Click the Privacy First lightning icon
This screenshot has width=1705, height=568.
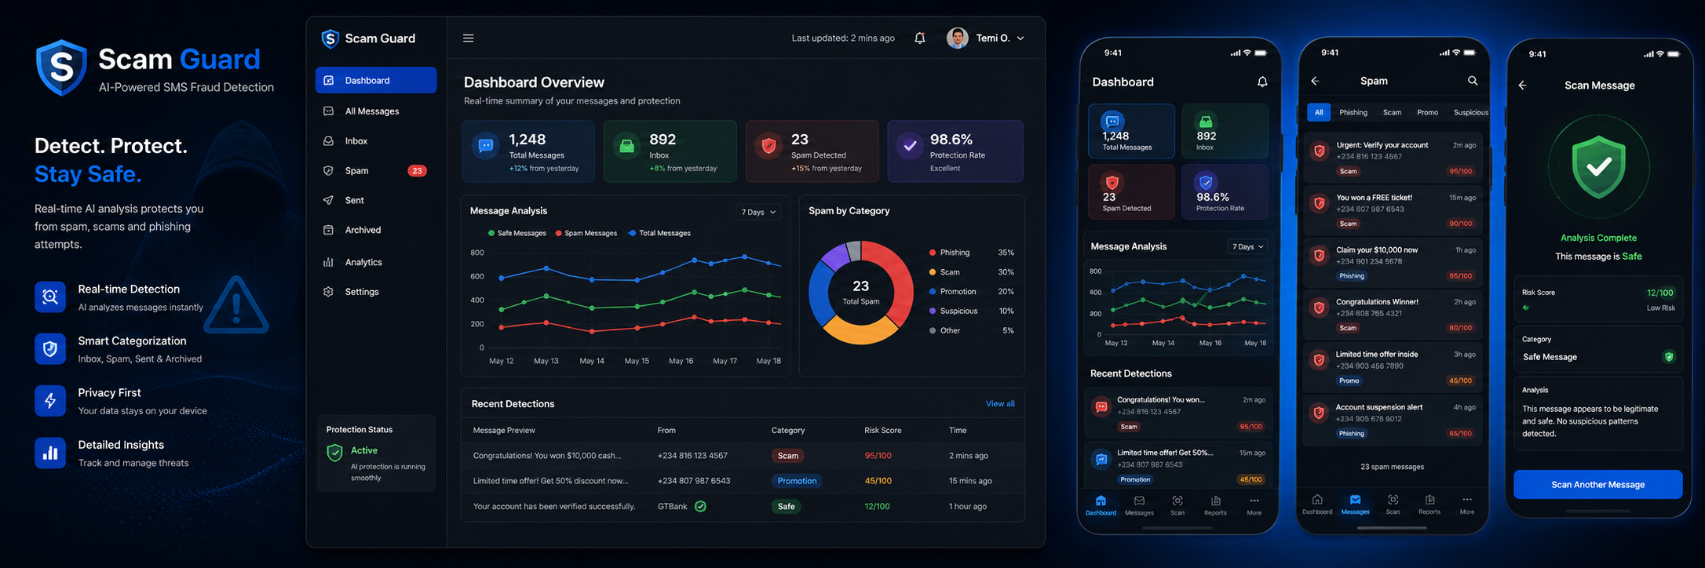pos(50,400)
